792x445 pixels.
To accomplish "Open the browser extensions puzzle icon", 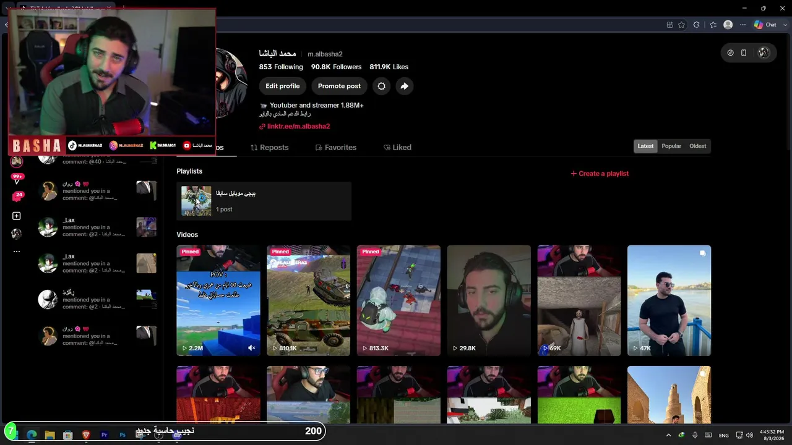I will [697, 25].
